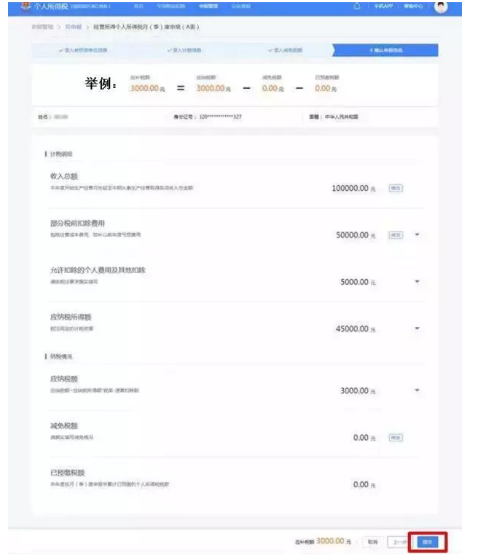
Task: Click the 5000.00 元 amount
Action: (358, 282)
